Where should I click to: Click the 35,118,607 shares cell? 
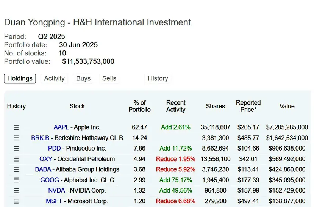[x=216, y=127]
